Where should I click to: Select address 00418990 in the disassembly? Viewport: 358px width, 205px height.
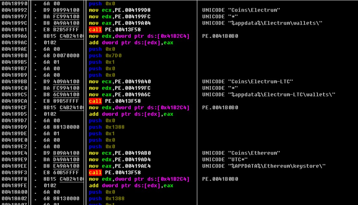pos(14,4)
